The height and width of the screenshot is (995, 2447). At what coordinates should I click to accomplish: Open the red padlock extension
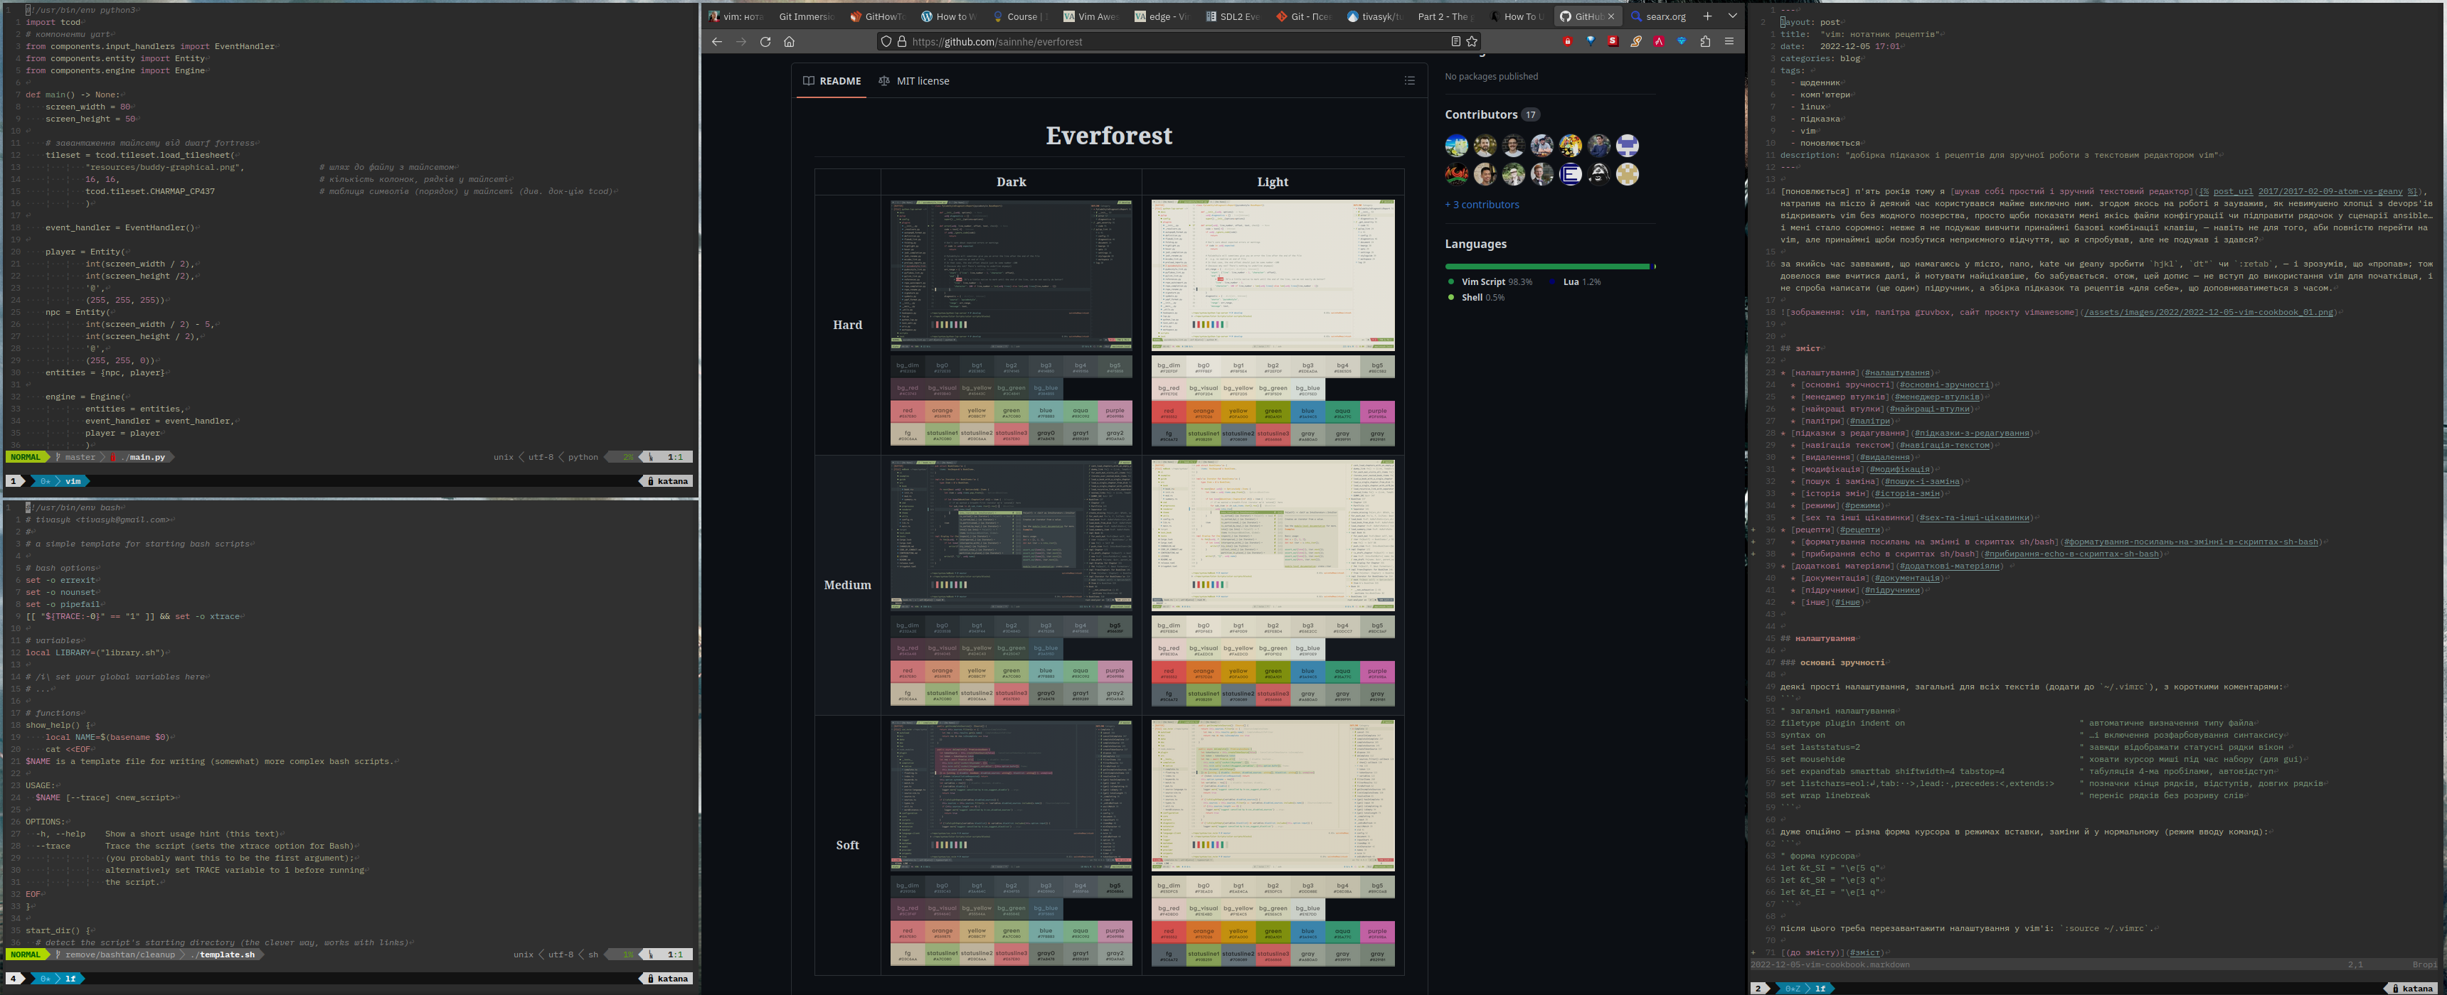click(1567, 42)
